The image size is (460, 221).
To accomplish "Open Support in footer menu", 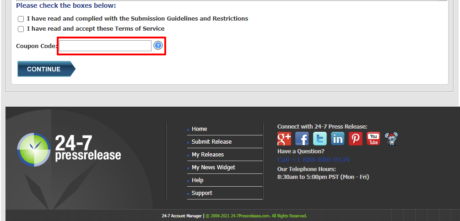I will click(202, 193).
